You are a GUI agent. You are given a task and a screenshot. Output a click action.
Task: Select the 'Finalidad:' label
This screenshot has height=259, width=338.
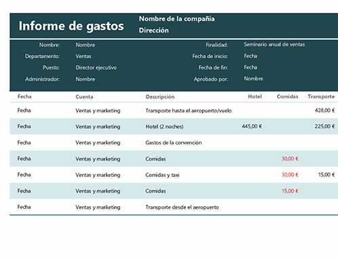pos(217,45)
